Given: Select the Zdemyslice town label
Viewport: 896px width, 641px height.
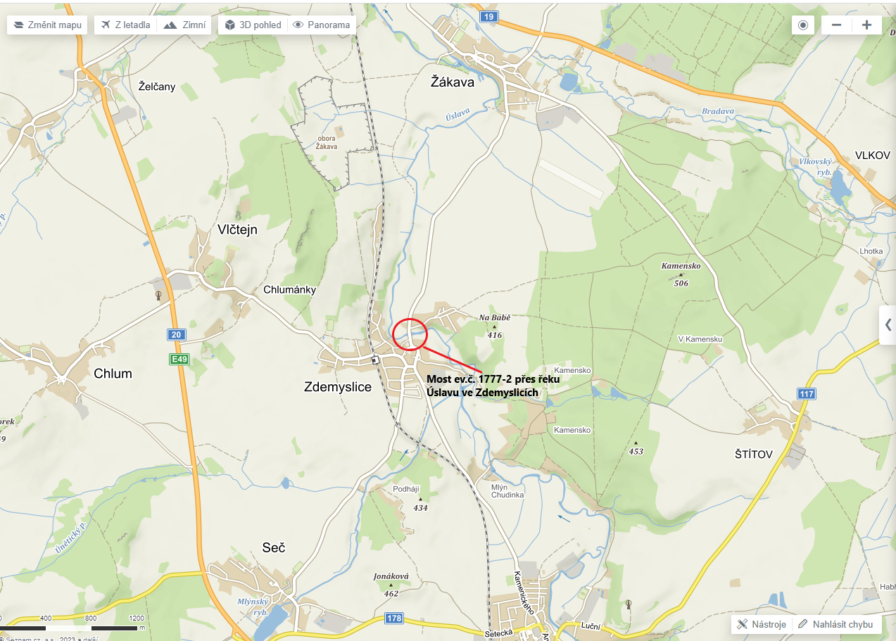Looking at the screenshot, I should pos(338,386).
